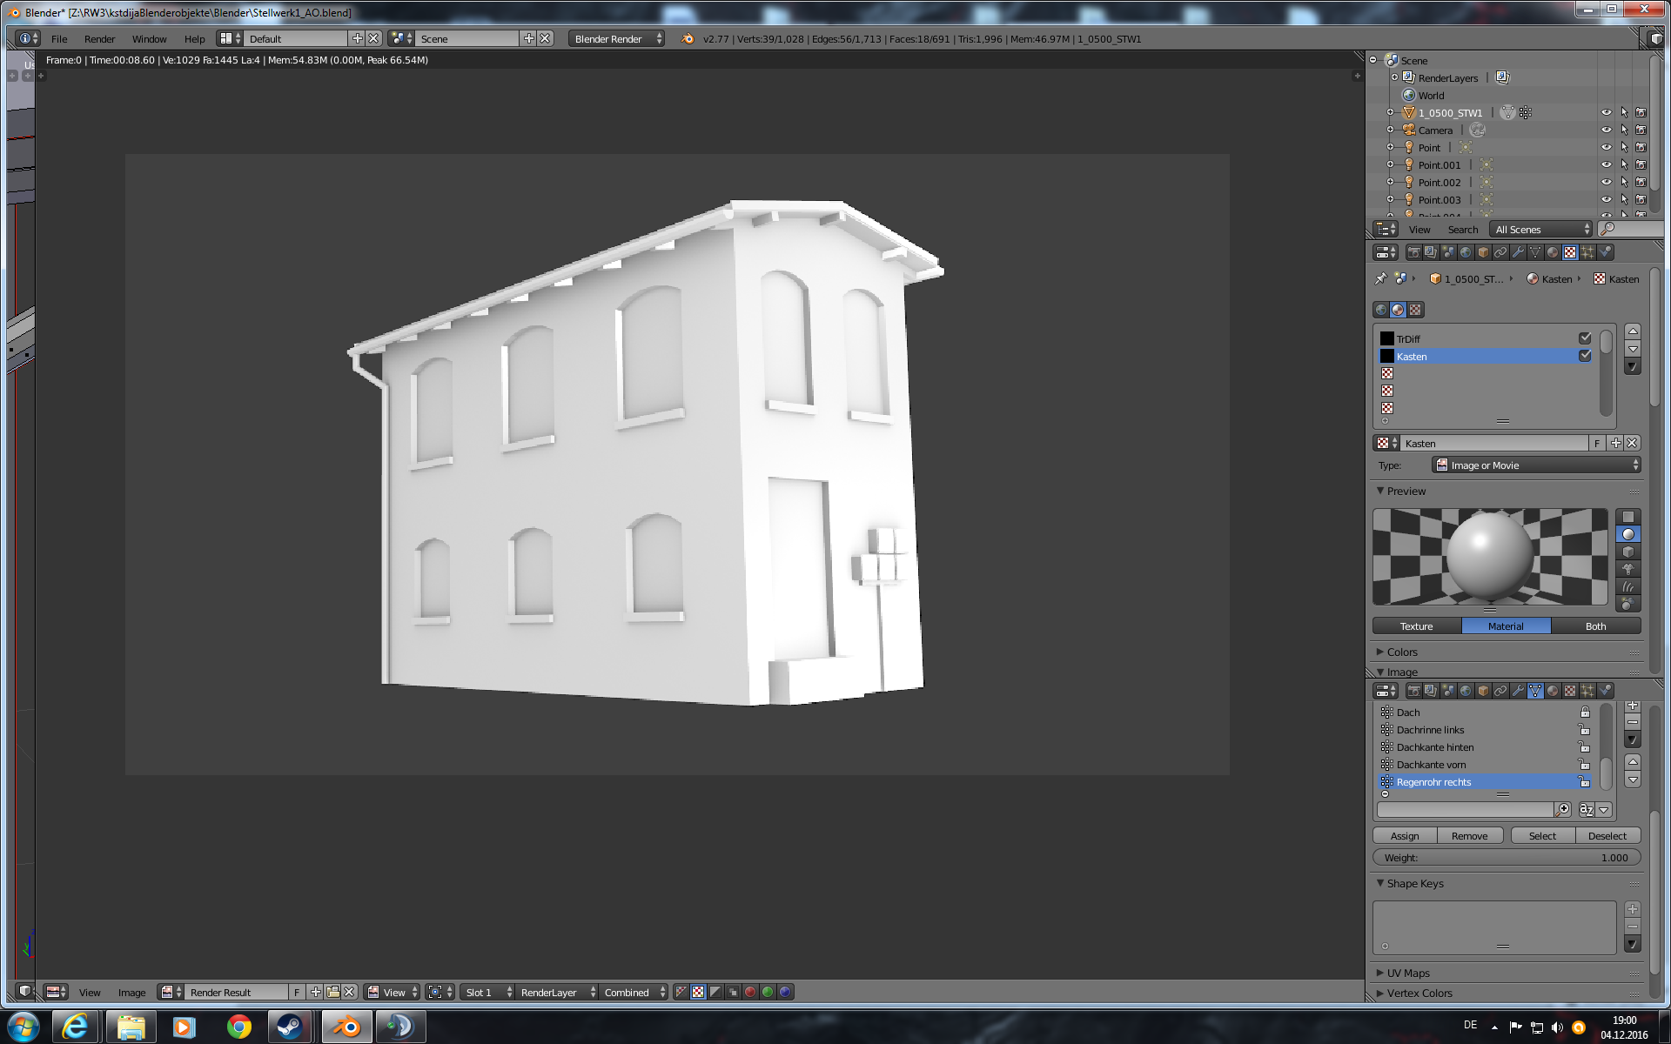Switch preview to Texture tab
1671x1044 pixels.
pyautogui.click(x=1416, y=626)
